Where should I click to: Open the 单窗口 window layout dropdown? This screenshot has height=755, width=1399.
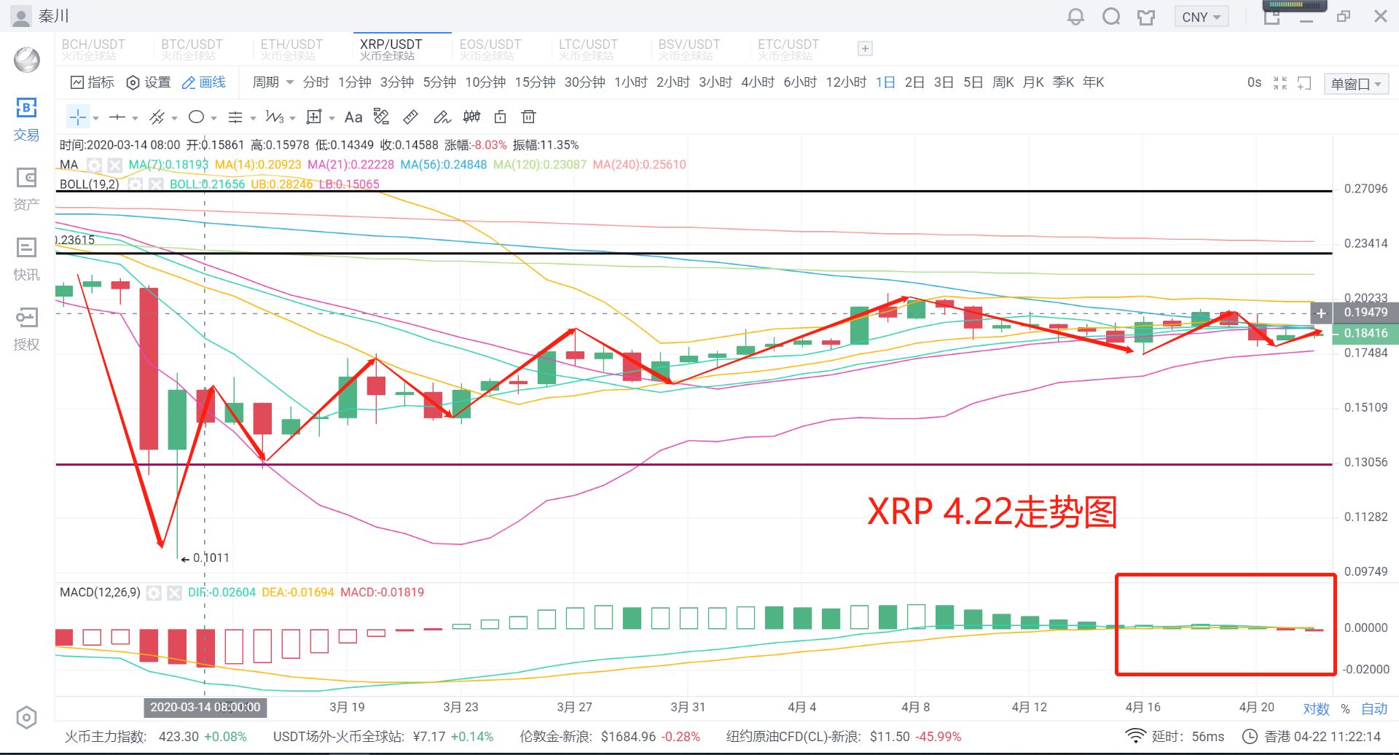[1356, 84]
